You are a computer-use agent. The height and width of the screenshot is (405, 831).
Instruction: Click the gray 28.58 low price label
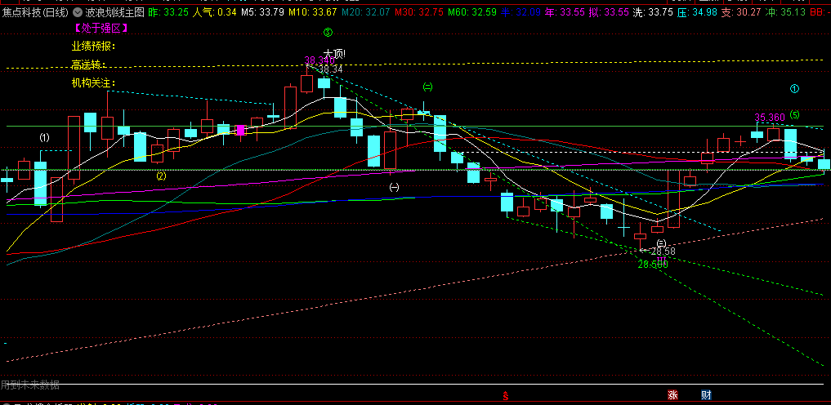pyautogui.click(x=663, y=251)
